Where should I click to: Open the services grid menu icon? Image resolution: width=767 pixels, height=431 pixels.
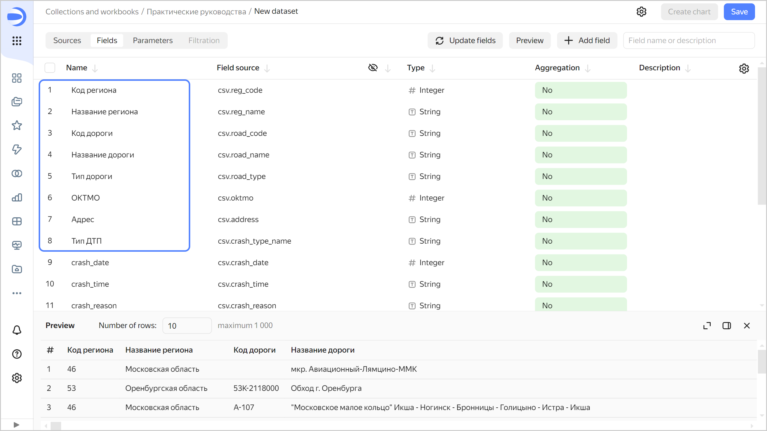17,41
